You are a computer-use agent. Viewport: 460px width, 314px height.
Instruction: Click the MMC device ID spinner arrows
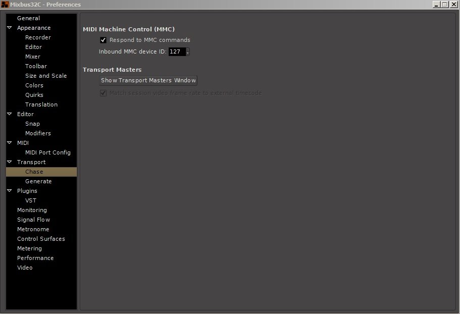(x=188, y=51)
